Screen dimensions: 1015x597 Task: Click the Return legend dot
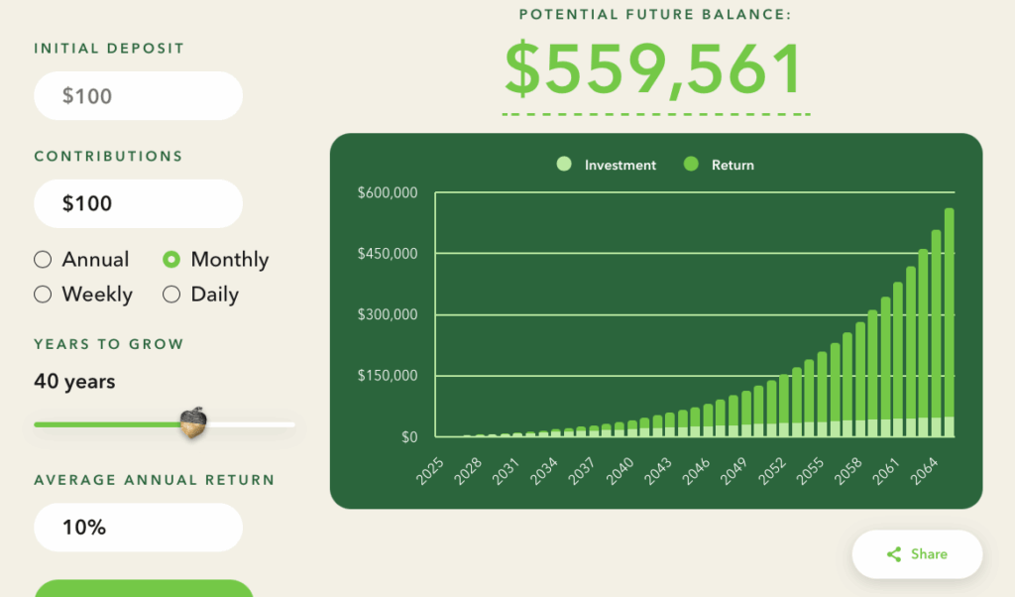pyautogui.click(x=691, y=165)
